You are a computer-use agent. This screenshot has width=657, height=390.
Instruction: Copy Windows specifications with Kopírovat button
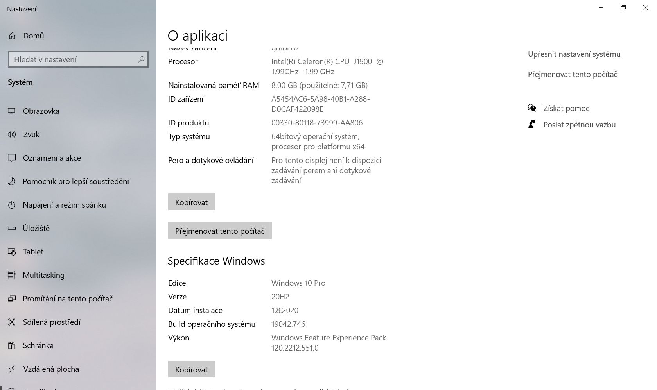[x=192, y=369]
